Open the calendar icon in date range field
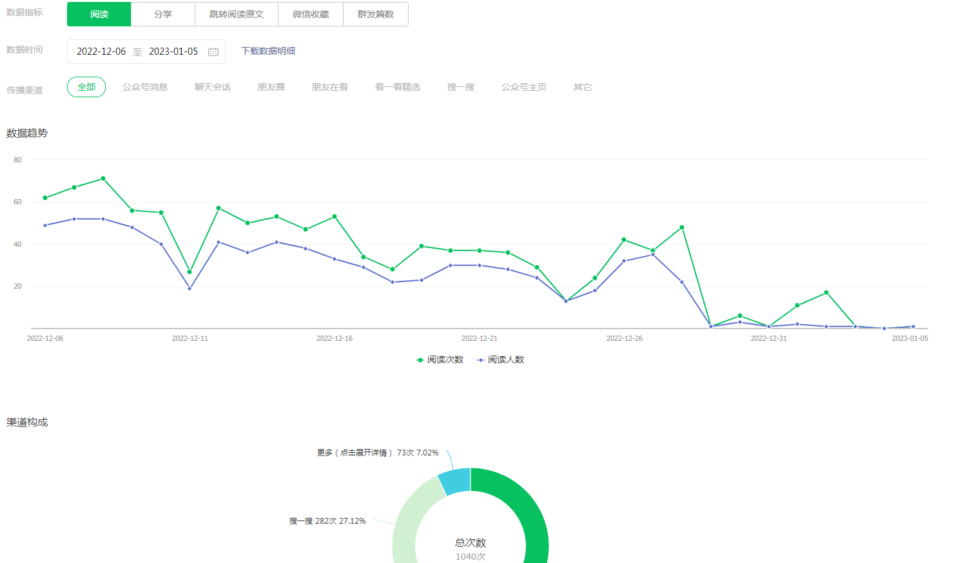 [x=213, y=52]
